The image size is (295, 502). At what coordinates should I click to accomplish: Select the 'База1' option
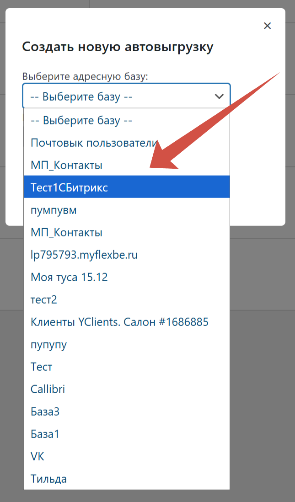[45, 434]
